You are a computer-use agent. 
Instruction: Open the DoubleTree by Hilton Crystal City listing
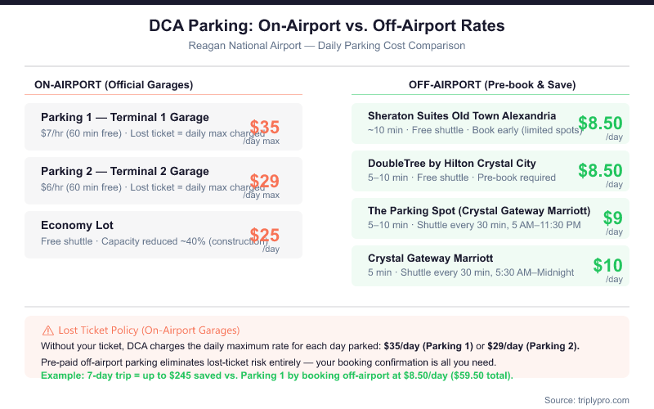click(x=452, y=163)
